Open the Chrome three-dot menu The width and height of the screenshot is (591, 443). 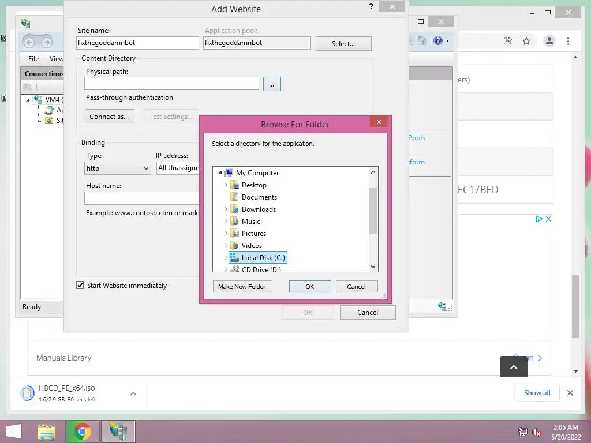coord(568,41)
